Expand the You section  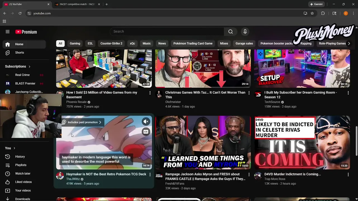click(10, 148)
